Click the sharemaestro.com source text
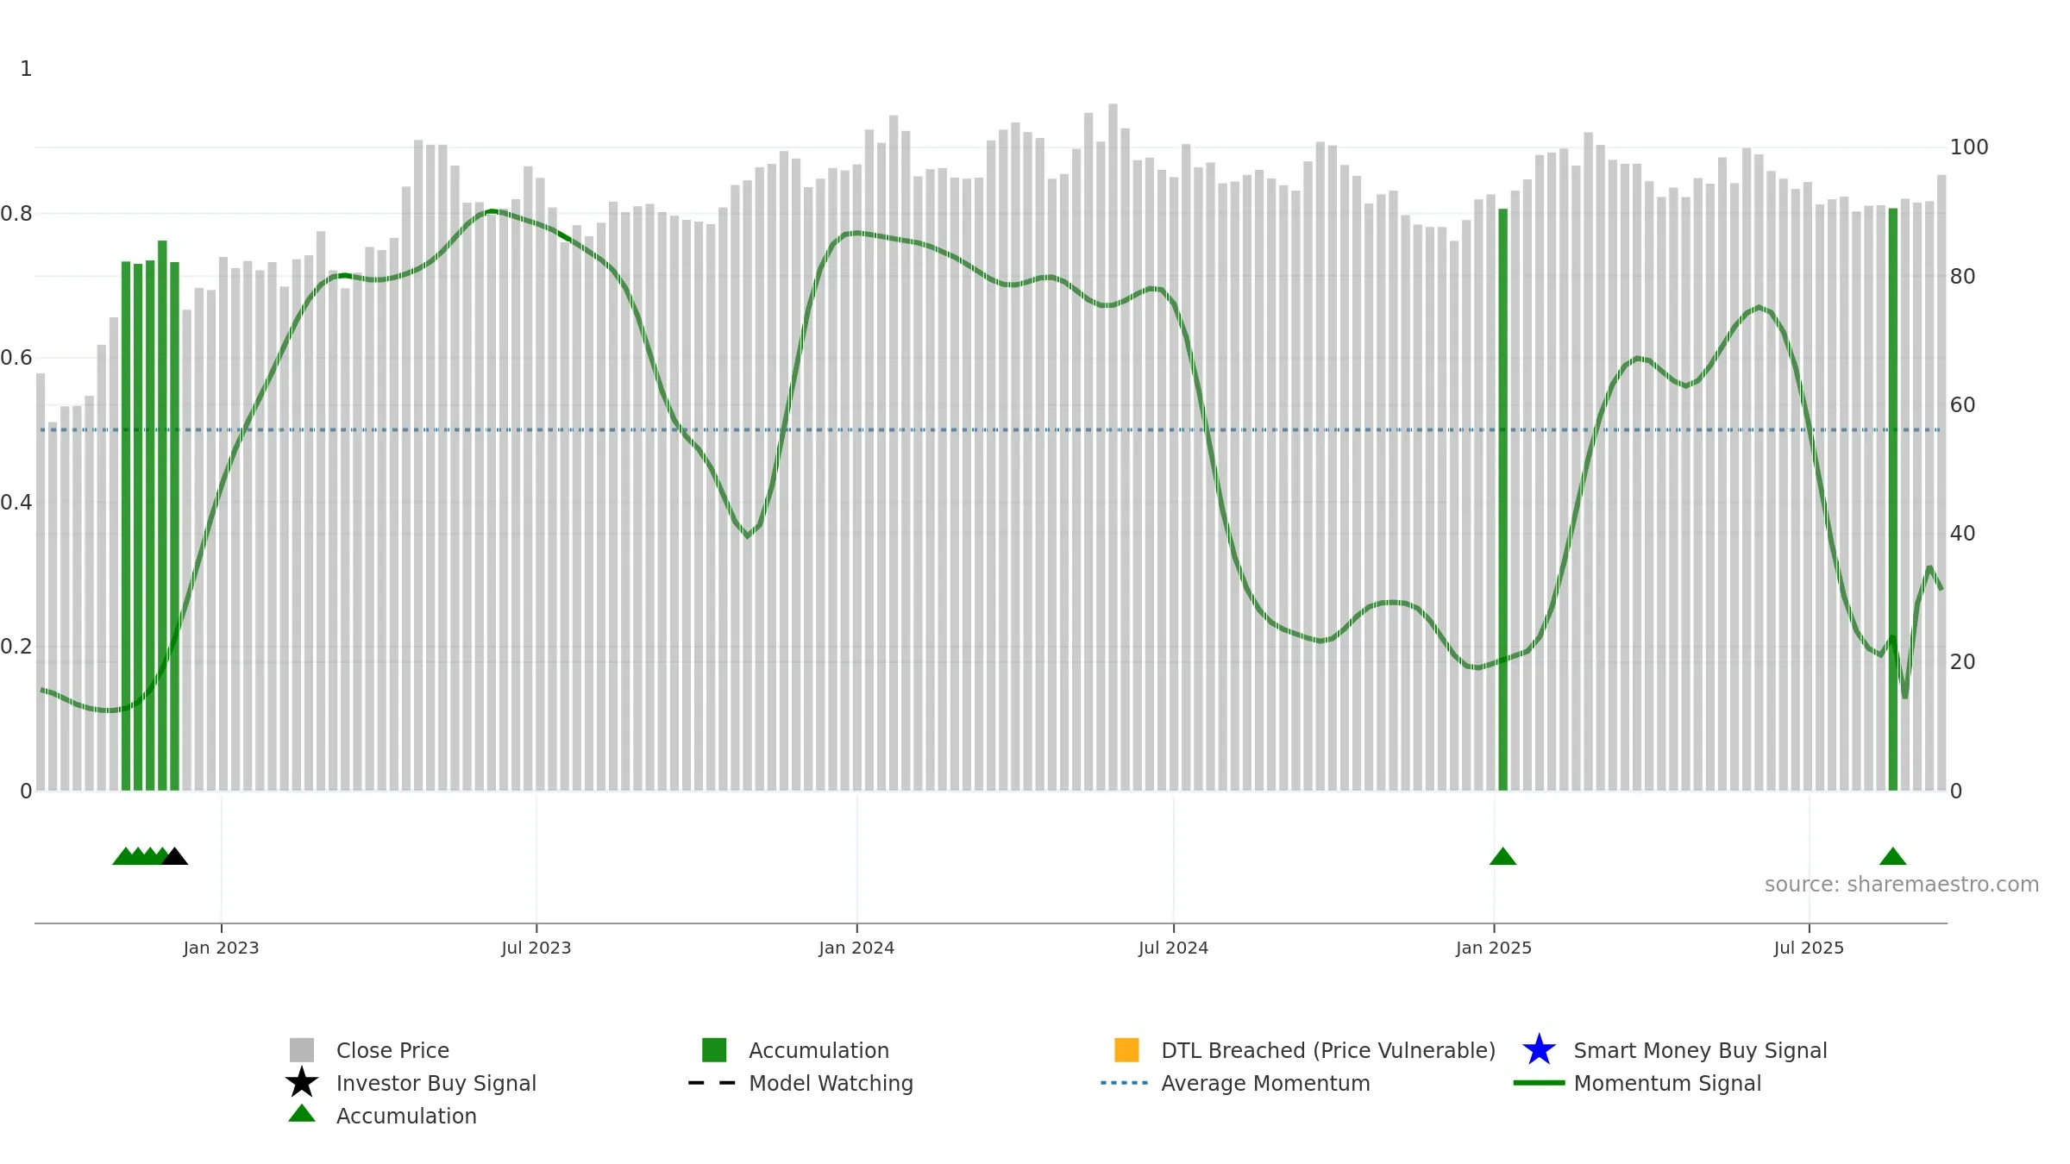 pyautogui.click(x=1901, y=885)
